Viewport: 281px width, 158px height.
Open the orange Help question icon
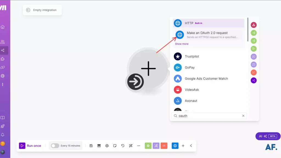(3, 143)
